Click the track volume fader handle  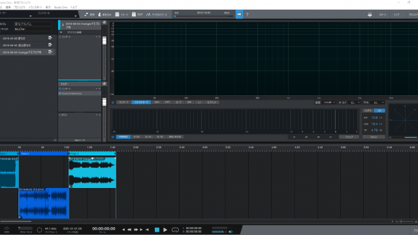pos(104,40)
